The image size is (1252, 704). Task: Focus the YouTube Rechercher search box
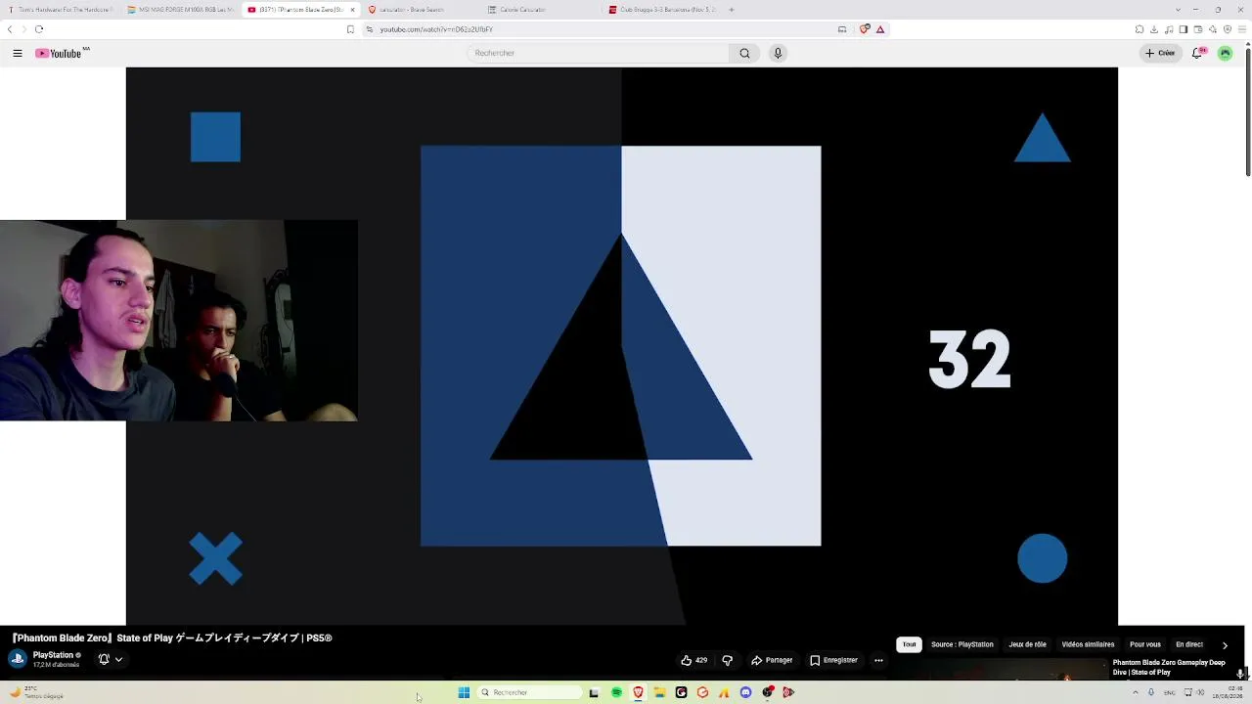pos(599,53)
